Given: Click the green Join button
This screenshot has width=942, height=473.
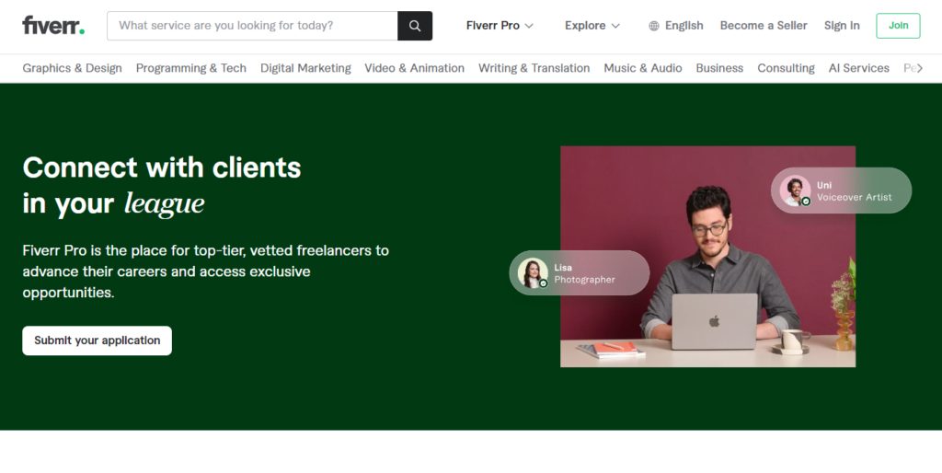Looking at the screenshot, I should 898,26.
